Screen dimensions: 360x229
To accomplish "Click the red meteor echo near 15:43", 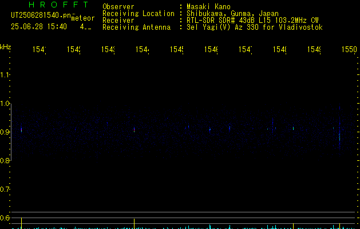I will (x=134, y=130).
